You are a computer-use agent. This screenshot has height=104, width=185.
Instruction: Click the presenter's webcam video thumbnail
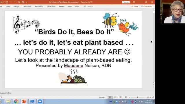pos(173,12)
